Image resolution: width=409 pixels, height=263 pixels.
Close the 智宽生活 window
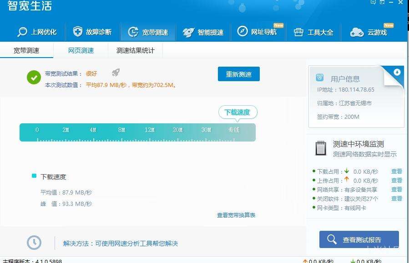(x=401, y=2)
